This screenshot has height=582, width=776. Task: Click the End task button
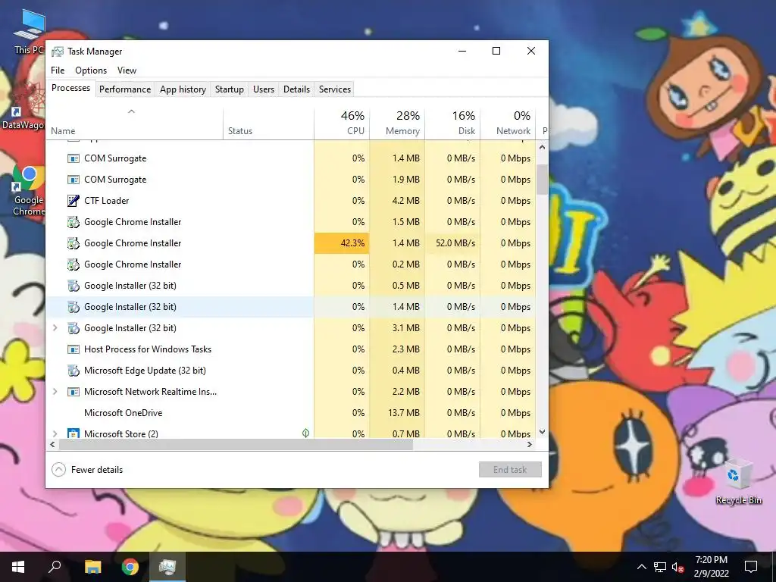[510, 470]
